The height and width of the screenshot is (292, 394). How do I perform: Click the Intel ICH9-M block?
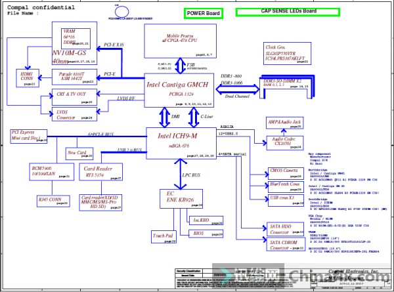(181, 143)
